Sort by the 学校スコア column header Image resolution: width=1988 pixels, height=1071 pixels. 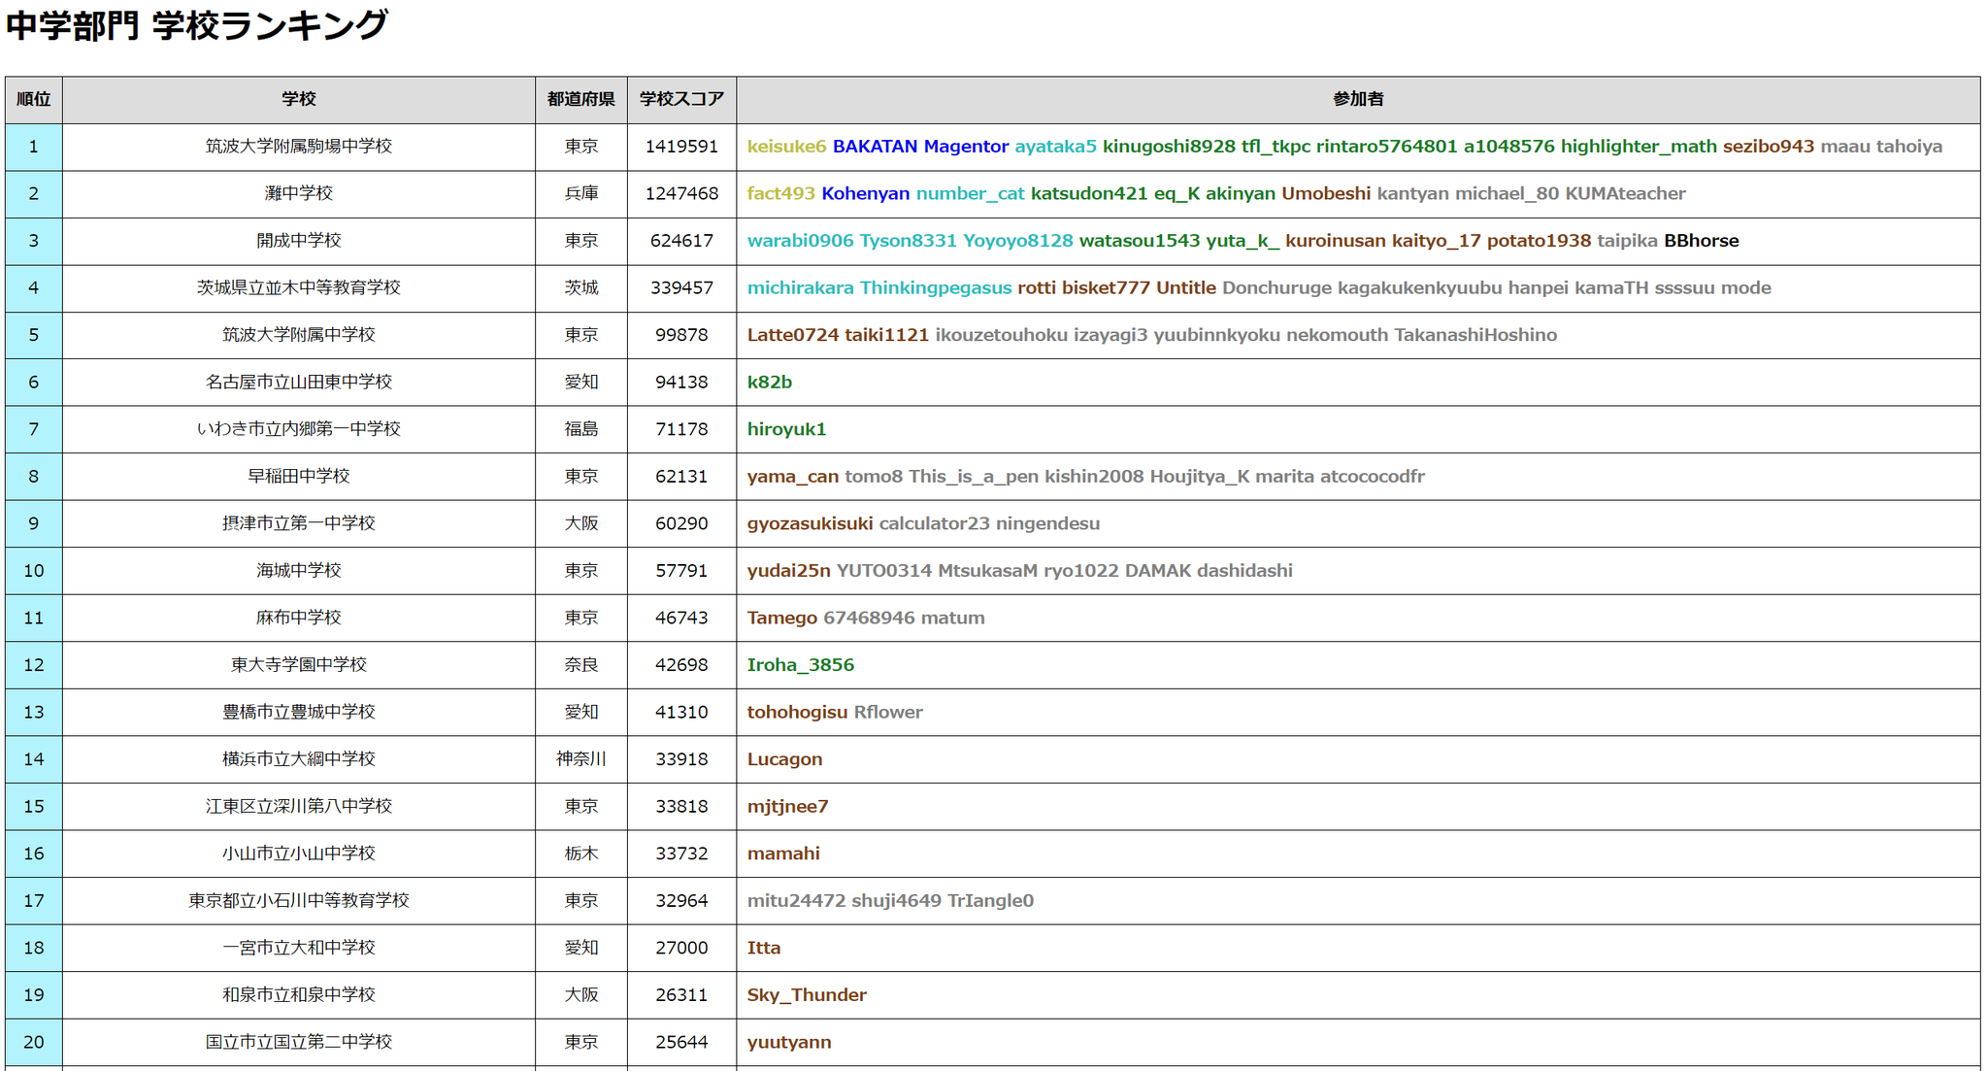tap(682, 98)
